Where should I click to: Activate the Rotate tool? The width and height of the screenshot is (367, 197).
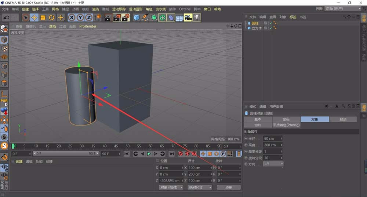coord(51,18)
